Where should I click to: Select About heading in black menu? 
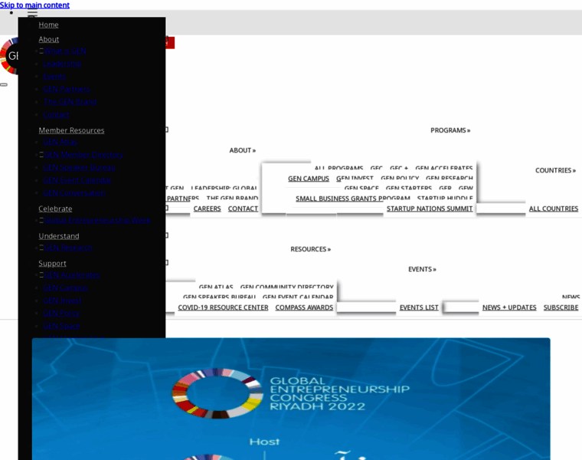pyautogui.click(x=48, y=39)
